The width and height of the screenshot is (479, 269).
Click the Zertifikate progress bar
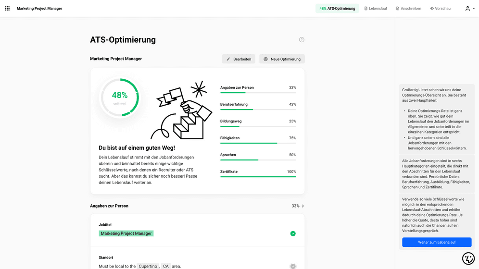[x=258, y=176]
